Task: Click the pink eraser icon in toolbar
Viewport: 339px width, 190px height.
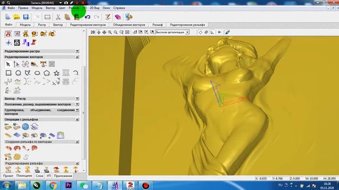Action: (118, 17)
